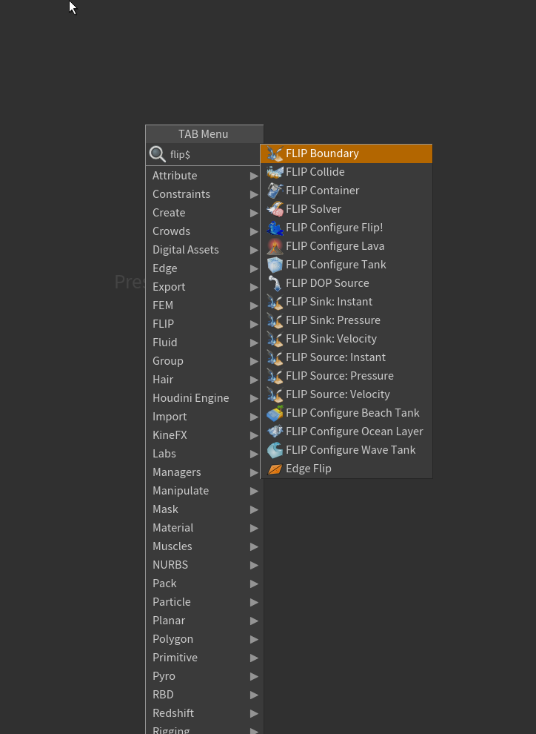Click the Edge Flip orange icon

(x=275, y=469)
